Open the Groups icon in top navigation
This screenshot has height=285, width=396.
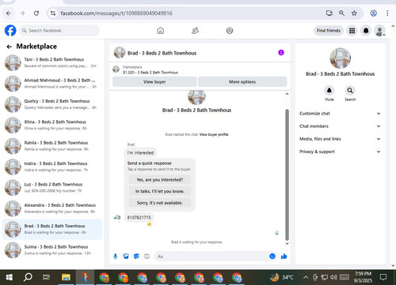[230, 31]
